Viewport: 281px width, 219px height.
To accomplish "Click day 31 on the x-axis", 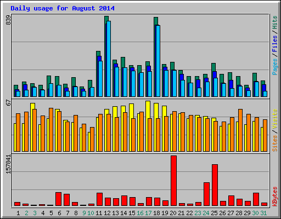I will (x=263, y=213).
